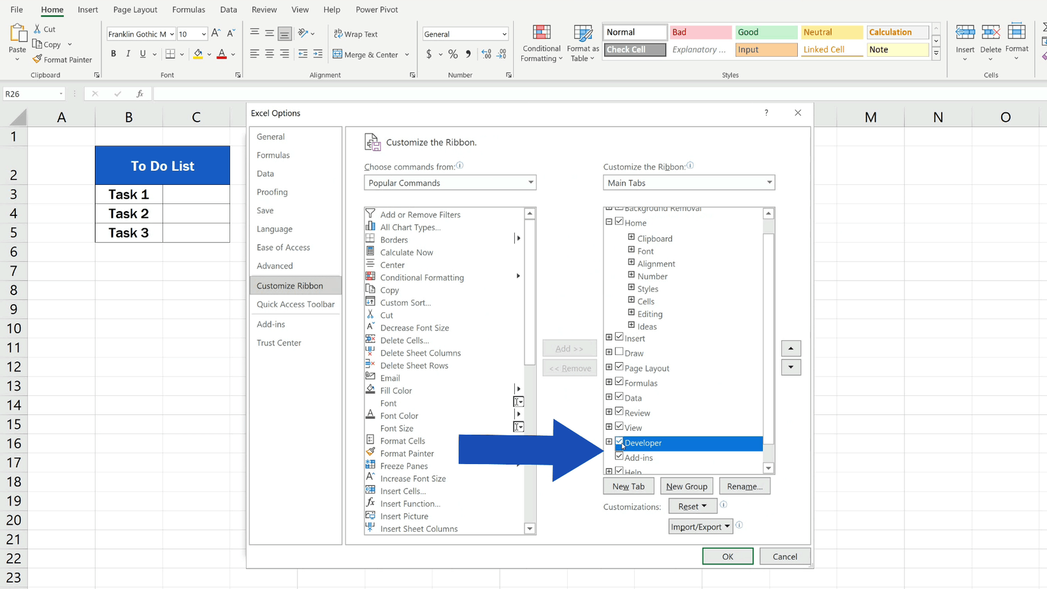Image resolution: width=1047 pixels, height=589 pixels.
Task: Apply the Percent Style format
Action: (452, 54)
